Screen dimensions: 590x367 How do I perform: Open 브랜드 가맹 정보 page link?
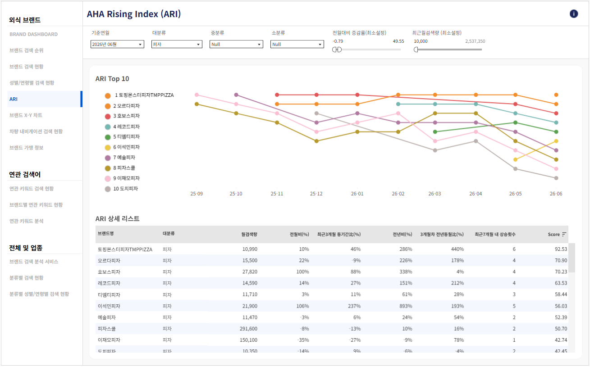coord(27,148)
